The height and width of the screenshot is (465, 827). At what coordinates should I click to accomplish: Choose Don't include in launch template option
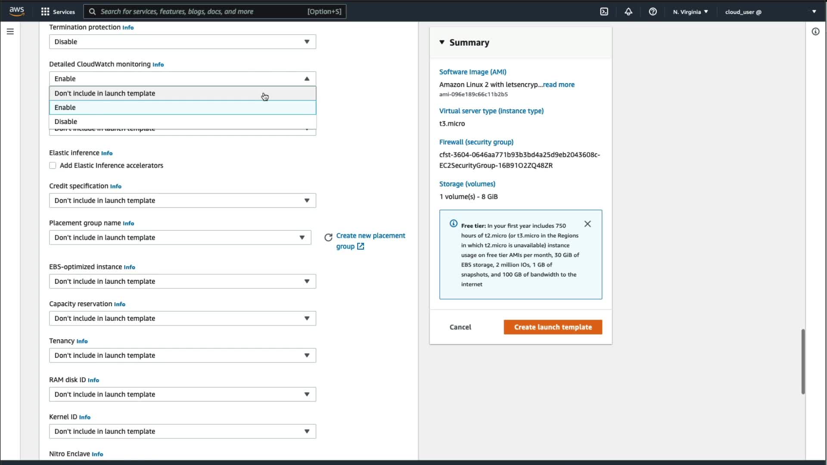point(105,93)
